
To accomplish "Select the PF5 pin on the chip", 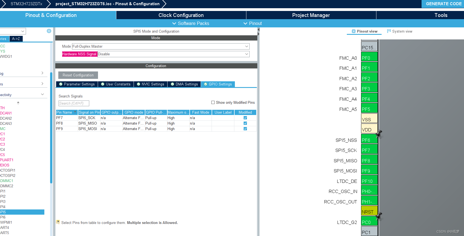I will (x=370, y=108).
